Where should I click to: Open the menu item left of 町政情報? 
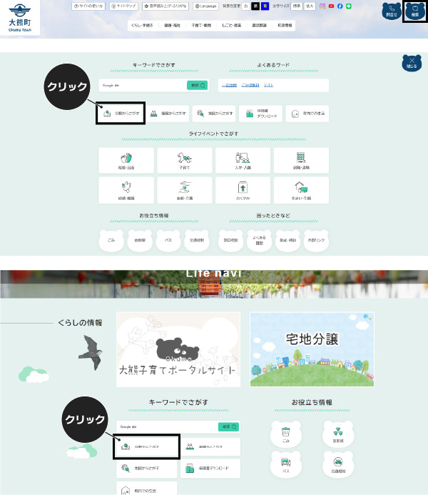tap(259, 25)
